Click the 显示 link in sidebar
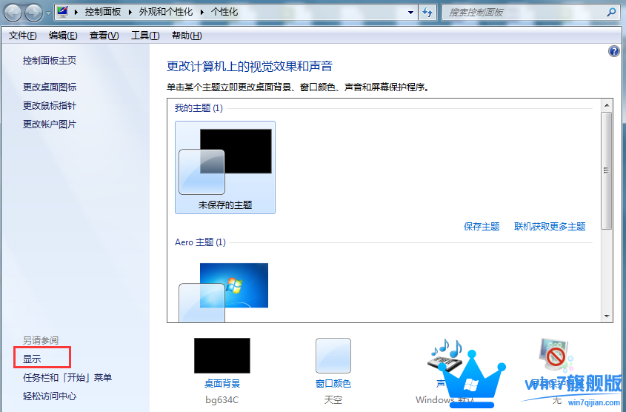 tap(32, 359)
